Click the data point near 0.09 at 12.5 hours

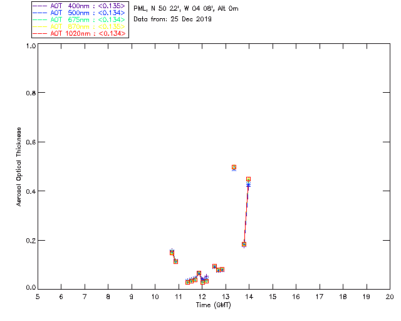(214, 266)
